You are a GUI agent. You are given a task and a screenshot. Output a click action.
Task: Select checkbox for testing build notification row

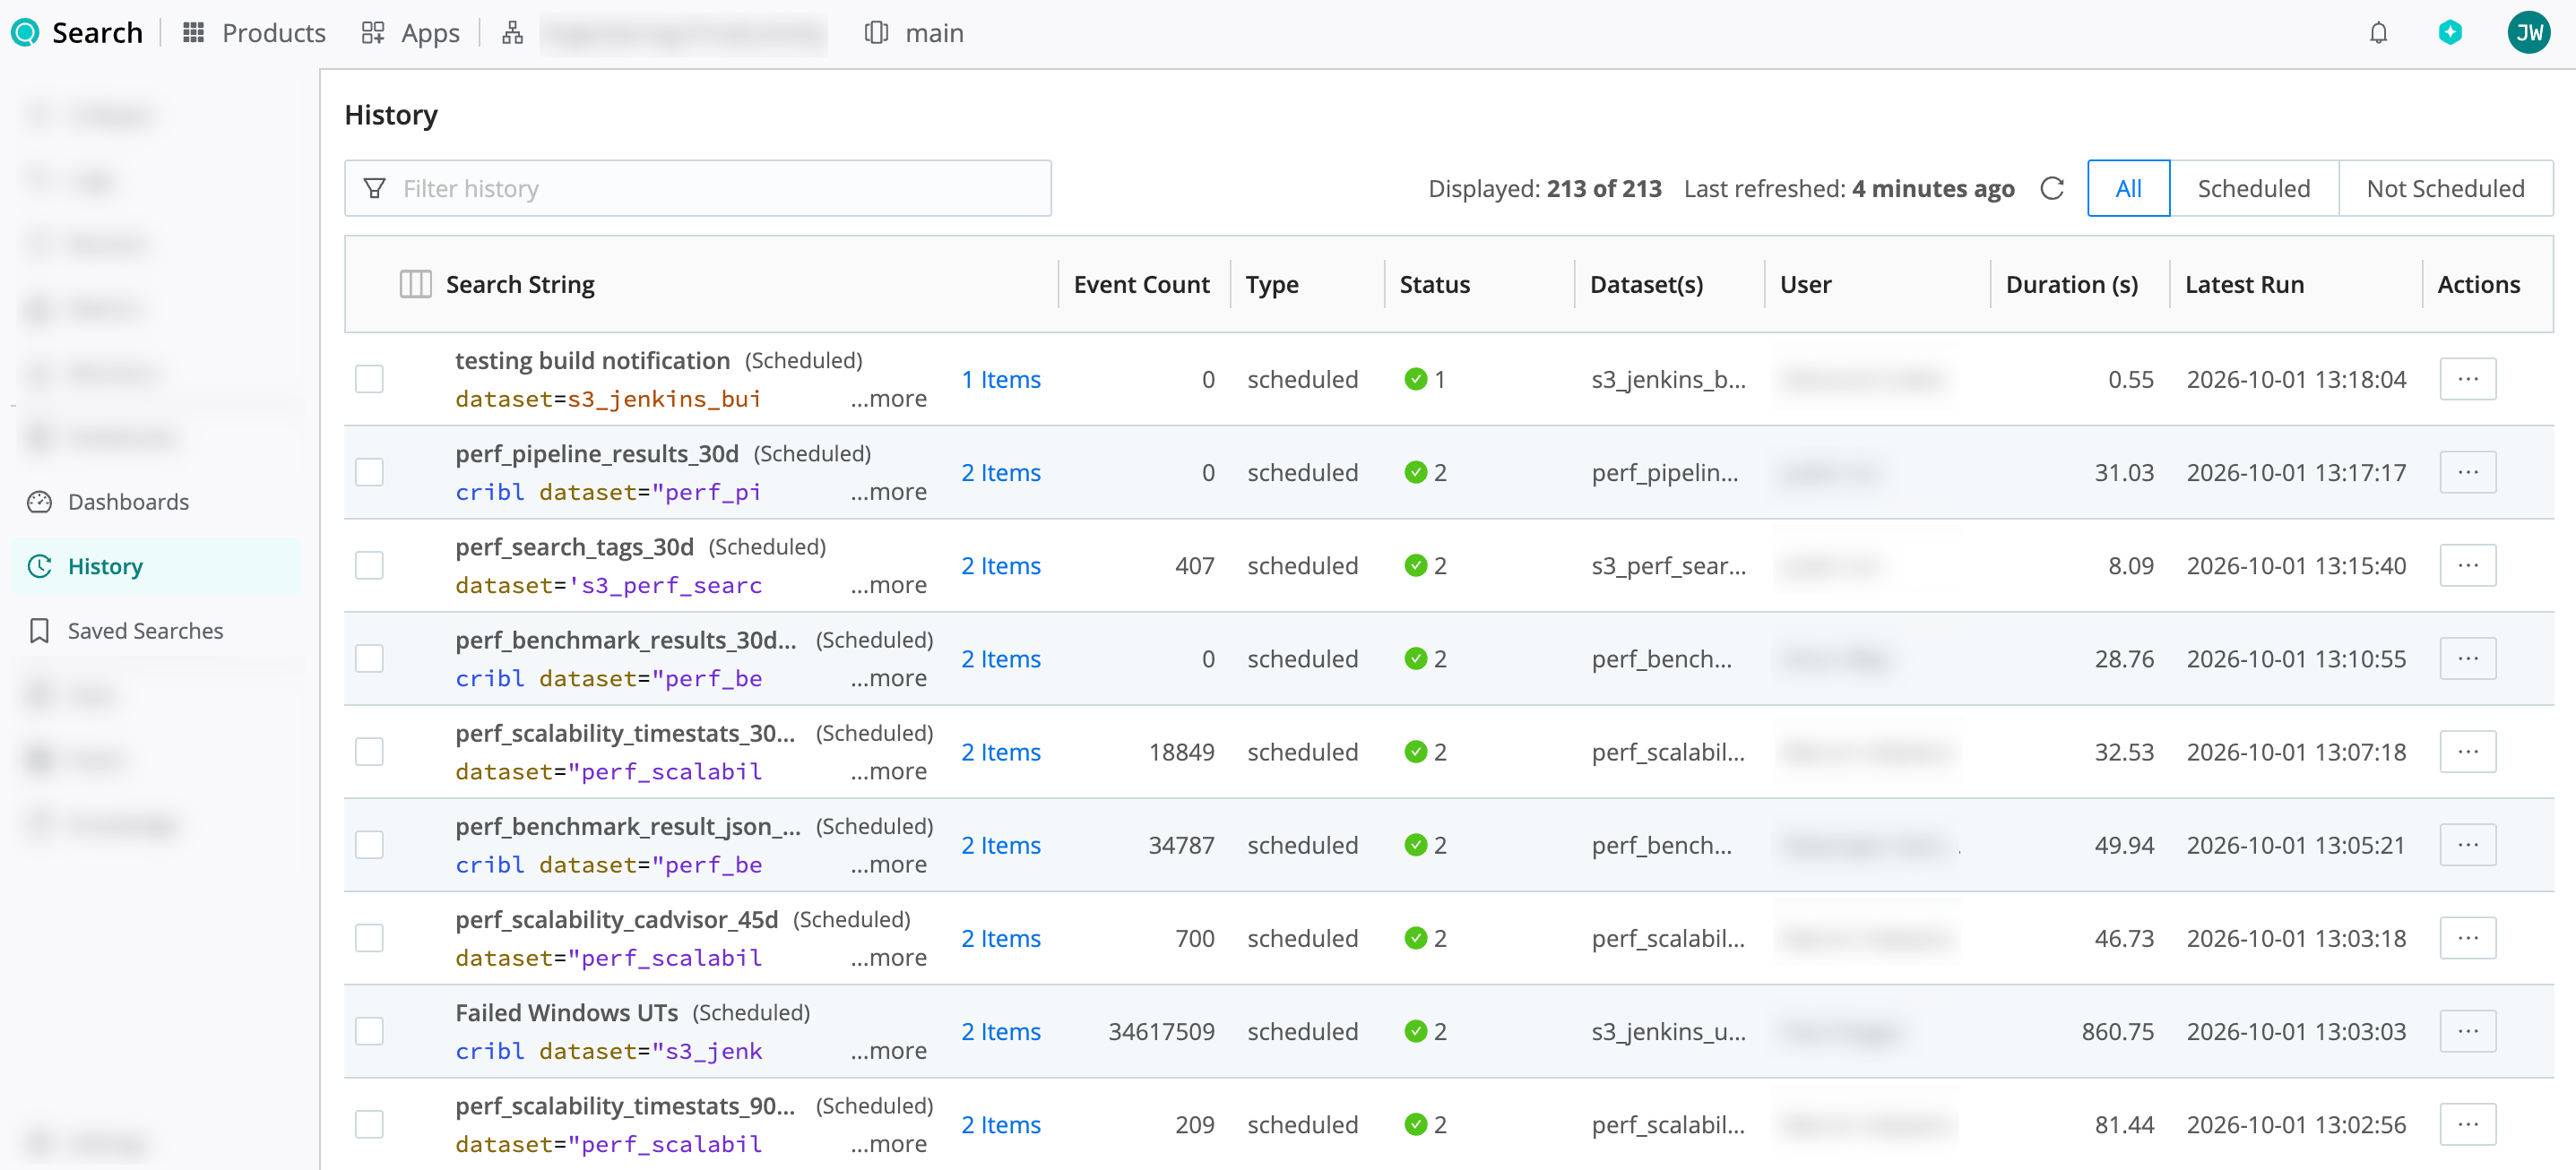[369, 379]
